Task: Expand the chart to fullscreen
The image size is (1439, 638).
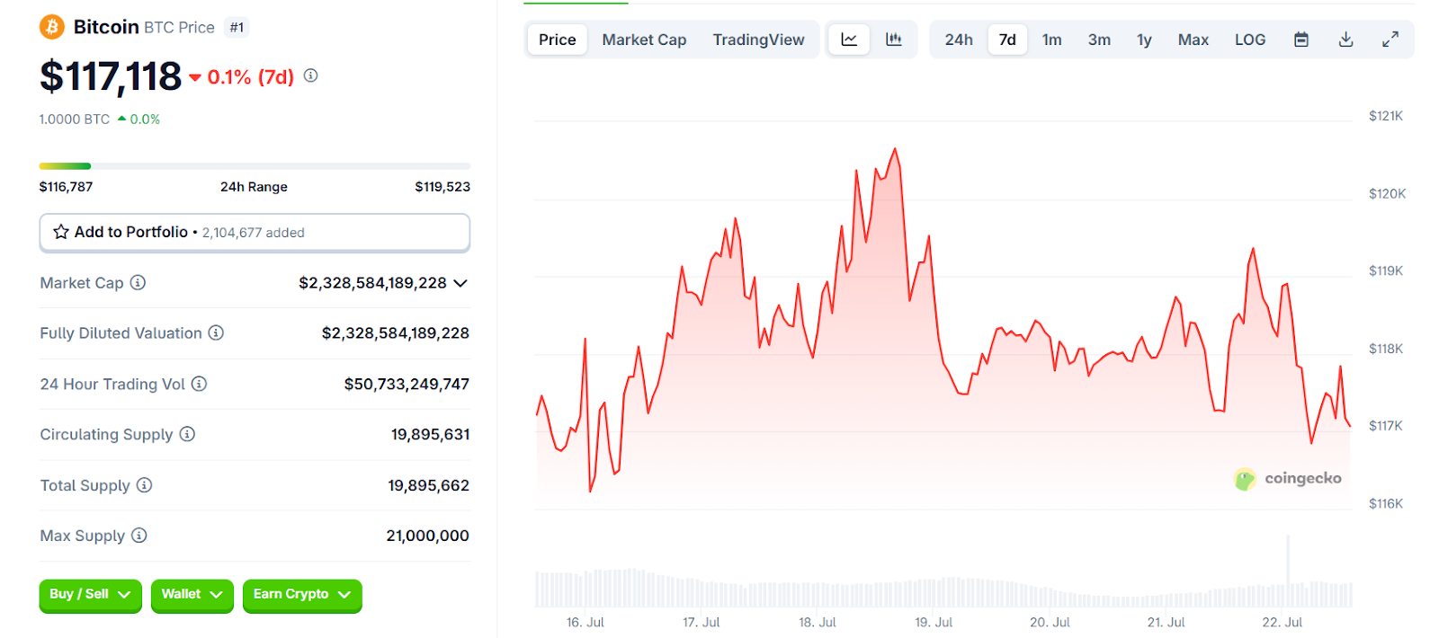Action: (x=1390, y=40)
